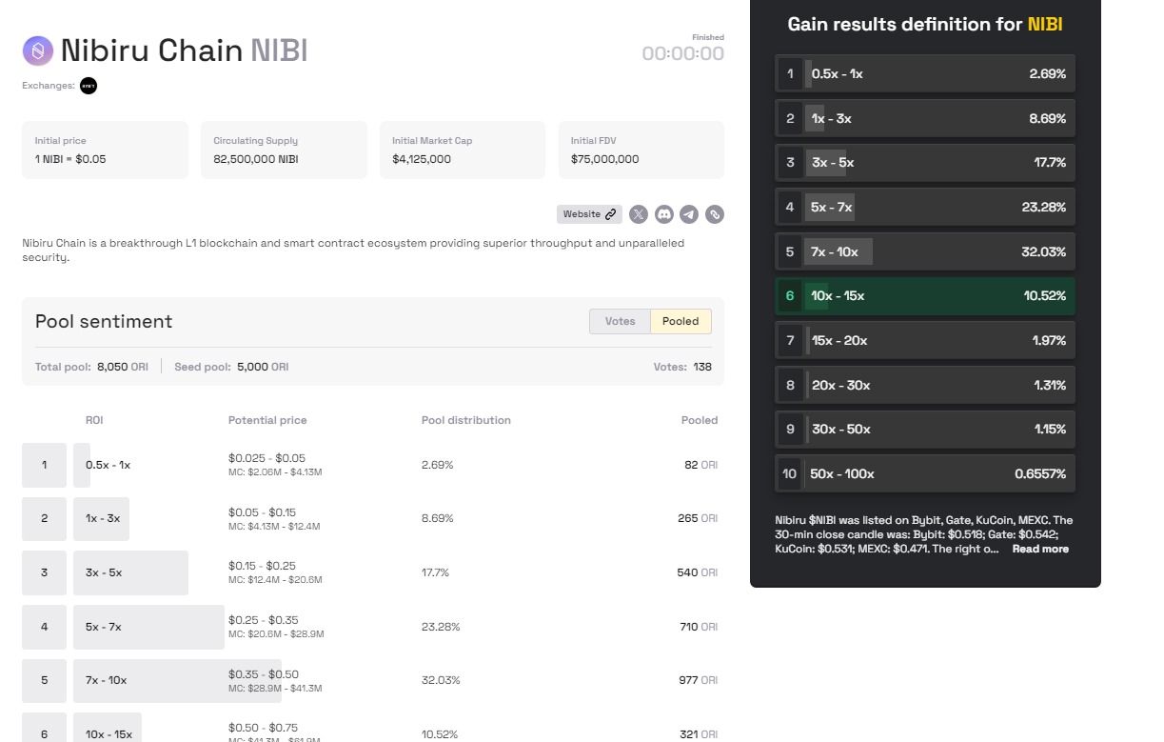Open the Discord social link
Screen dimensions: 1164x742
664,214
